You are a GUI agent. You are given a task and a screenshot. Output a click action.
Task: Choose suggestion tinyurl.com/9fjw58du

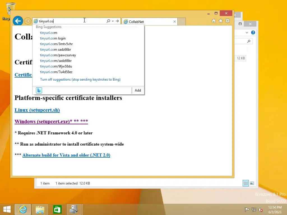pyautogui.click(x=56, y=66)
